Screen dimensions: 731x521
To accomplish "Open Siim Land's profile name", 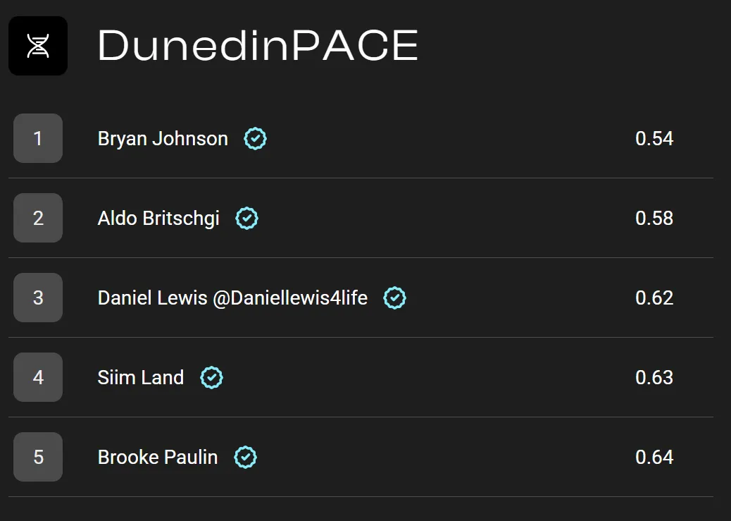I will (141, 377).
